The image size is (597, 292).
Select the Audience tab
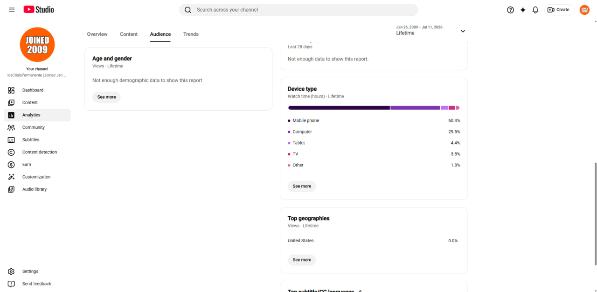(x=160, y=34)
